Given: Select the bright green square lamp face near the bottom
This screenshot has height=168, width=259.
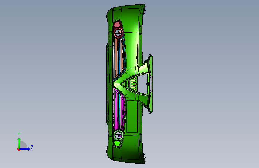Looking at the screenshot, I should point(117,143).
